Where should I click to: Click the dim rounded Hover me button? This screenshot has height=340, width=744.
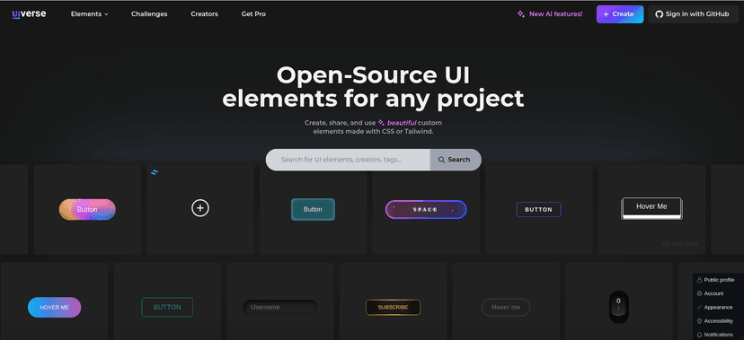pyautogui.click(x=506, y=308)
